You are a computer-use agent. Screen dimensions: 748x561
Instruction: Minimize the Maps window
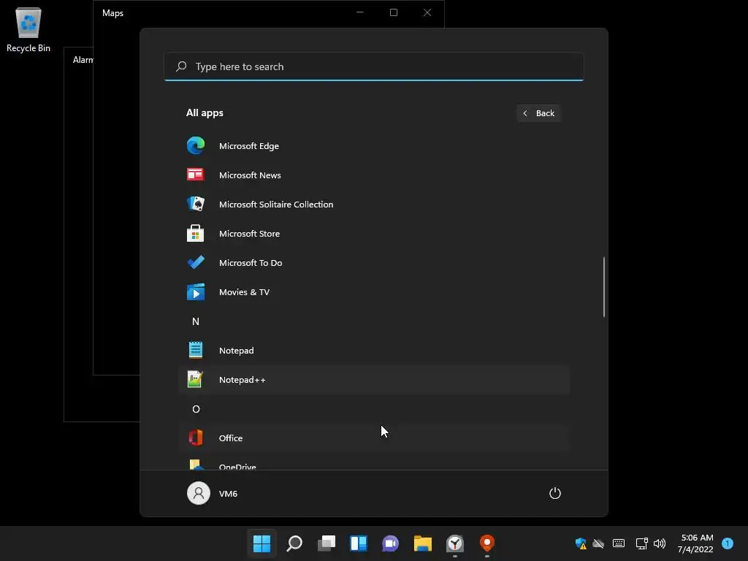pos(360,12)
